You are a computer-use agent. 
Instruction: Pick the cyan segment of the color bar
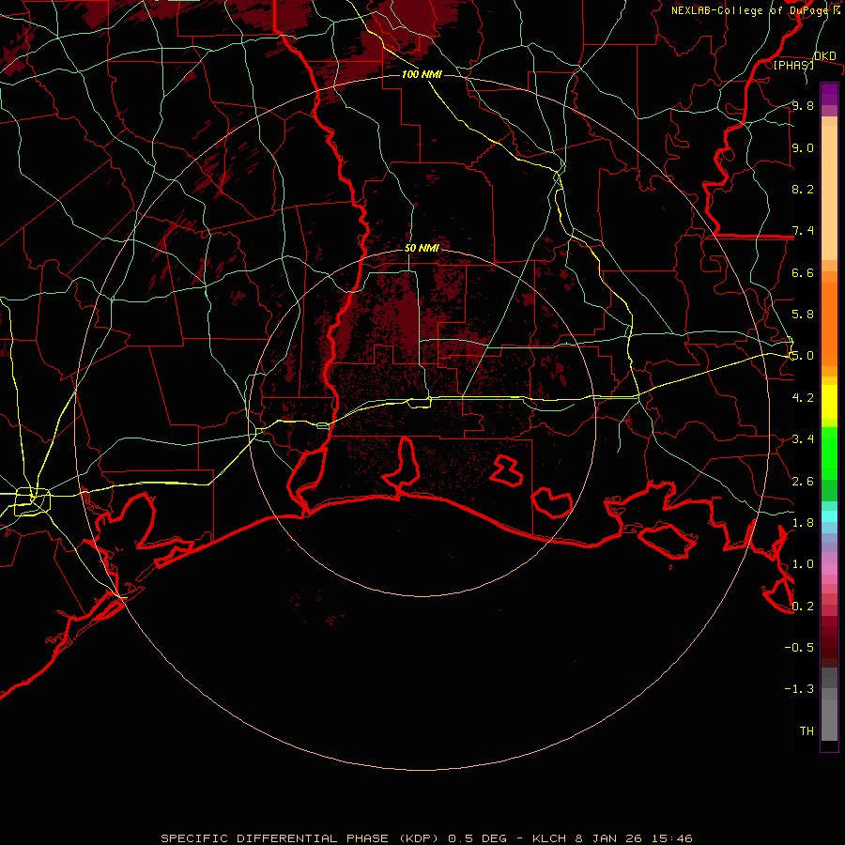tap(829, 516)
